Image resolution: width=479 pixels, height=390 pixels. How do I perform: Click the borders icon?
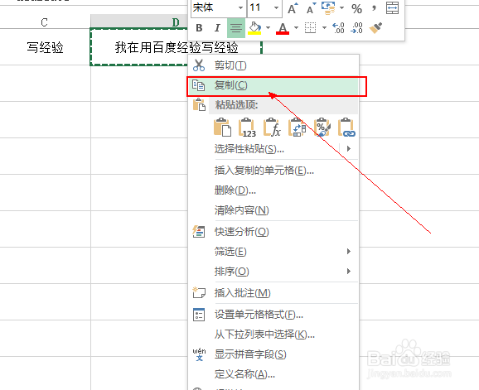point(311,28)
